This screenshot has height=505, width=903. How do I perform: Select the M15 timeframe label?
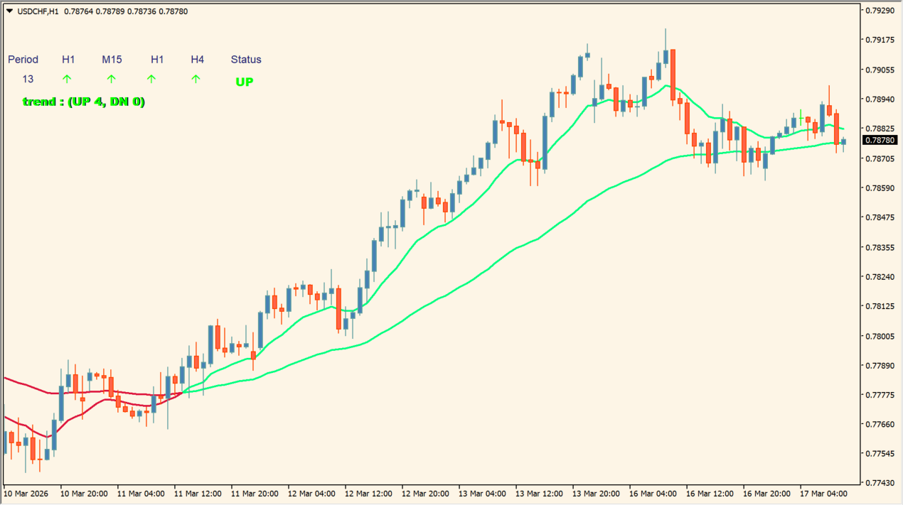(112, 60)
